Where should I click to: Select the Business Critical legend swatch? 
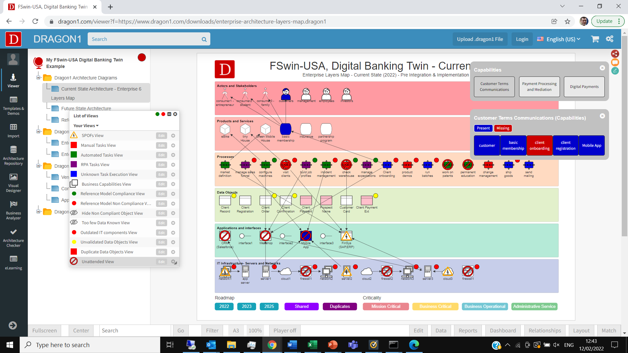click(x=435, y=306)
